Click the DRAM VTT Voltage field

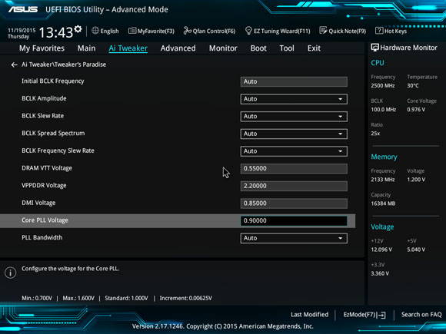pos(294,168)
